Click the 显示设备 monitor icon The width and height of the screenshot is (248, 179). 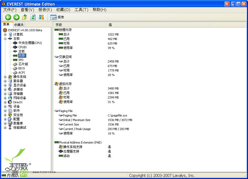click(10, 85)
